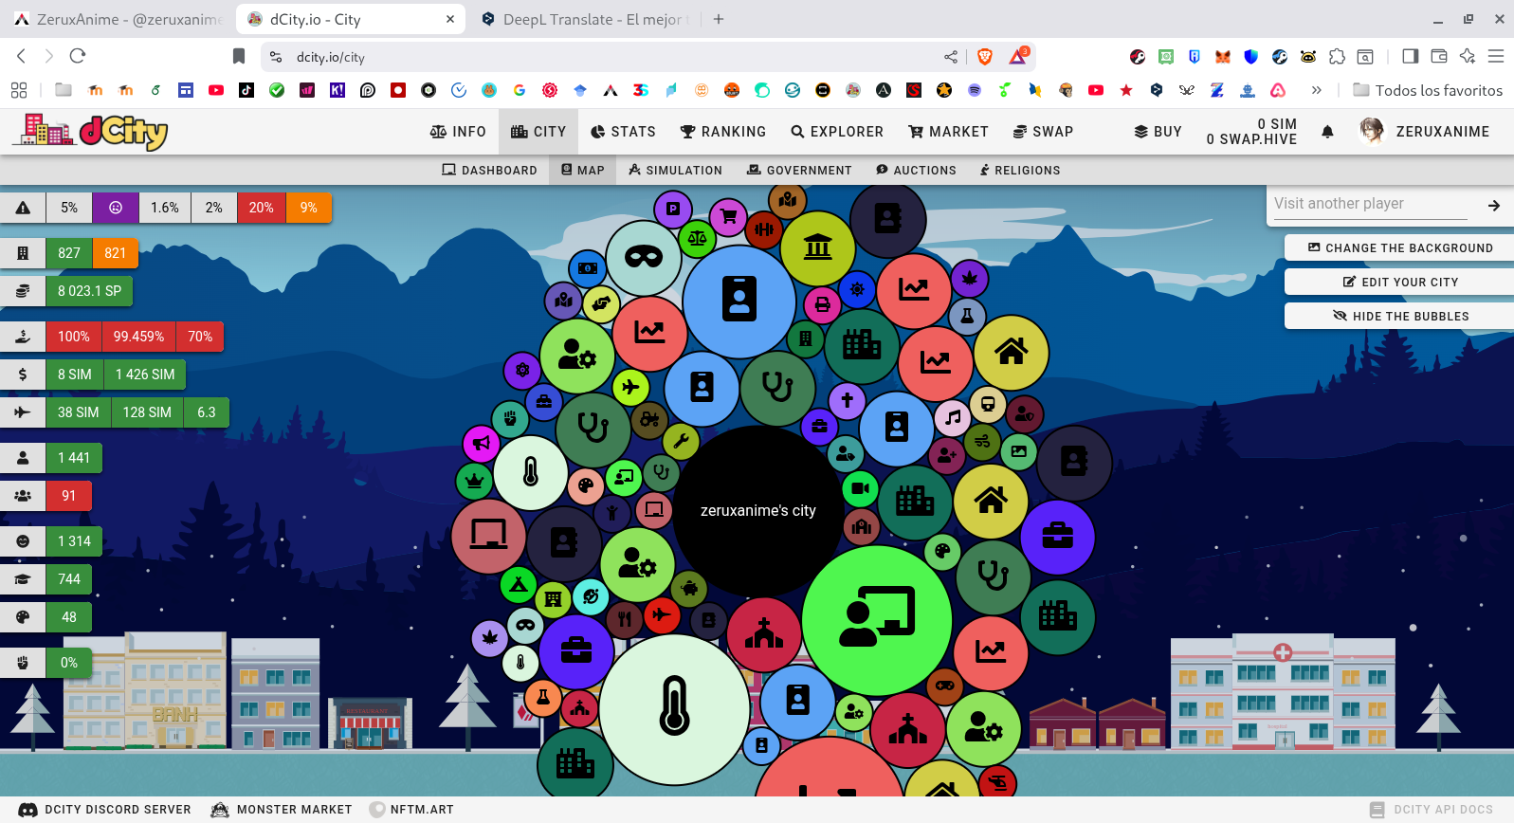The image size is (1514, 823).
Task: Click Change the Background button
Action: click(x=1399, y=248)
